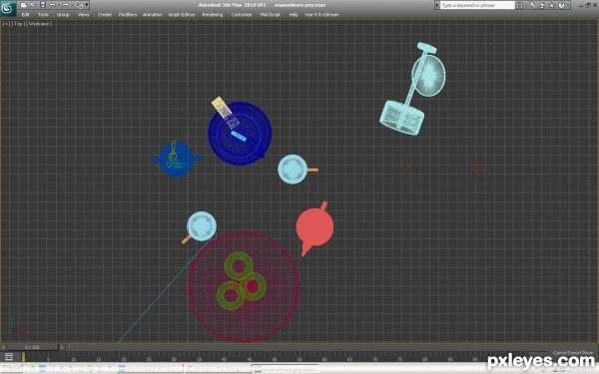
Task: Click the binoculars search icon
Action: 519,5
